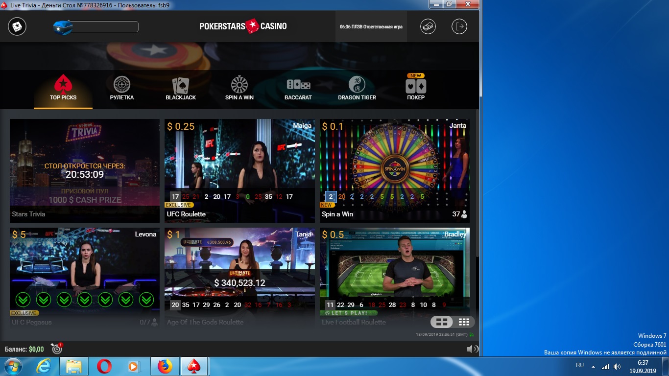Click the Баланс $0,00 display
The width and height of the screenshot is (669, 376).
click(24, 349)
